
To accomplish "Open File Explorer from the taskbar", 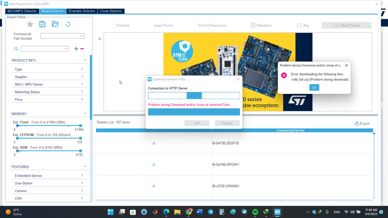I will tap(177, 212).
